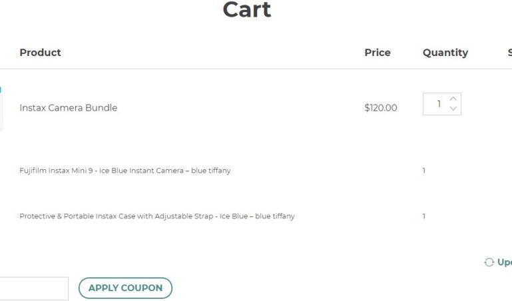
Task: Decrease Instax Camera Bundle quantity with down arrow
Action: [453, 109]
